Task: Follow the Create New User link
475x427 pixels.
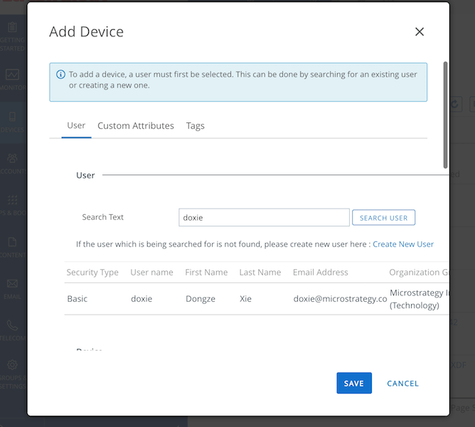Action: 402,244
